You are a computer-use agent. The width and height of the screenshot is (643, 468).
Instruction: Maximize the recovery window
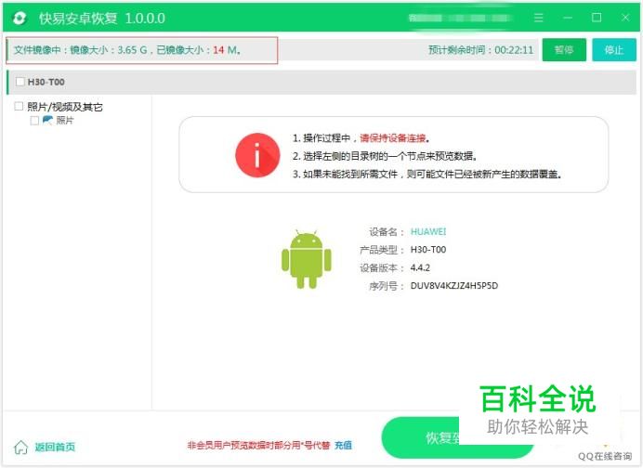click(x=597, y=18)
